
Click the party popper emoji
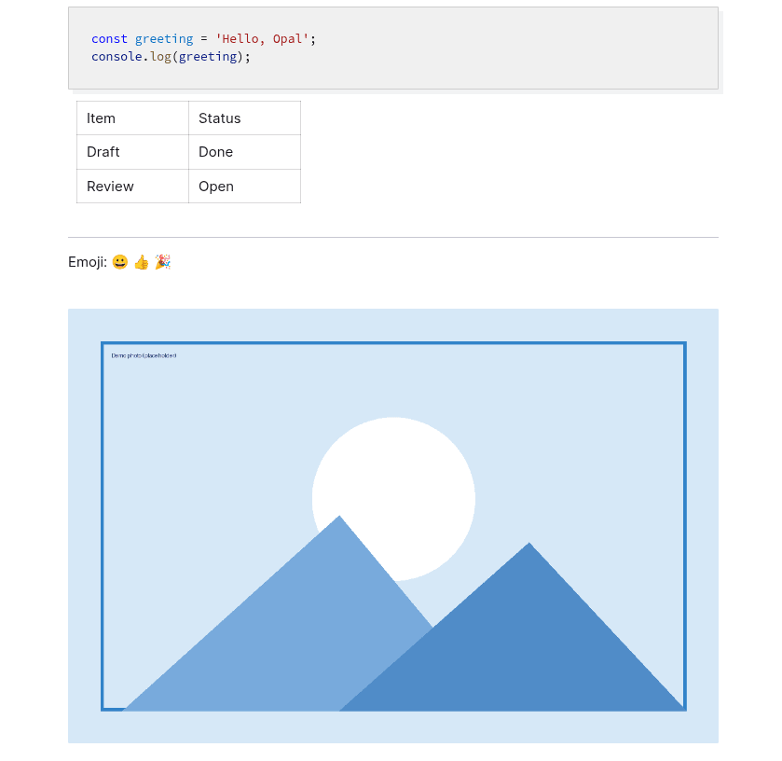point(163,262)
